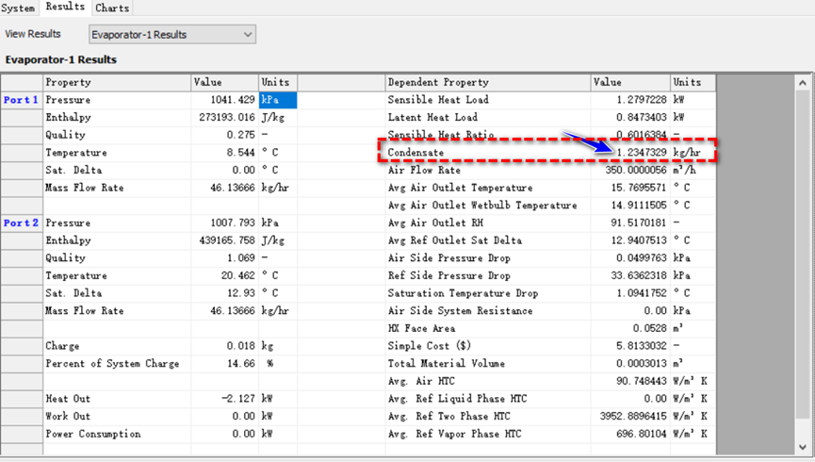Click the Work Out label
The height and width of the screenshot is (462, 815).
(x=68, y=416)
